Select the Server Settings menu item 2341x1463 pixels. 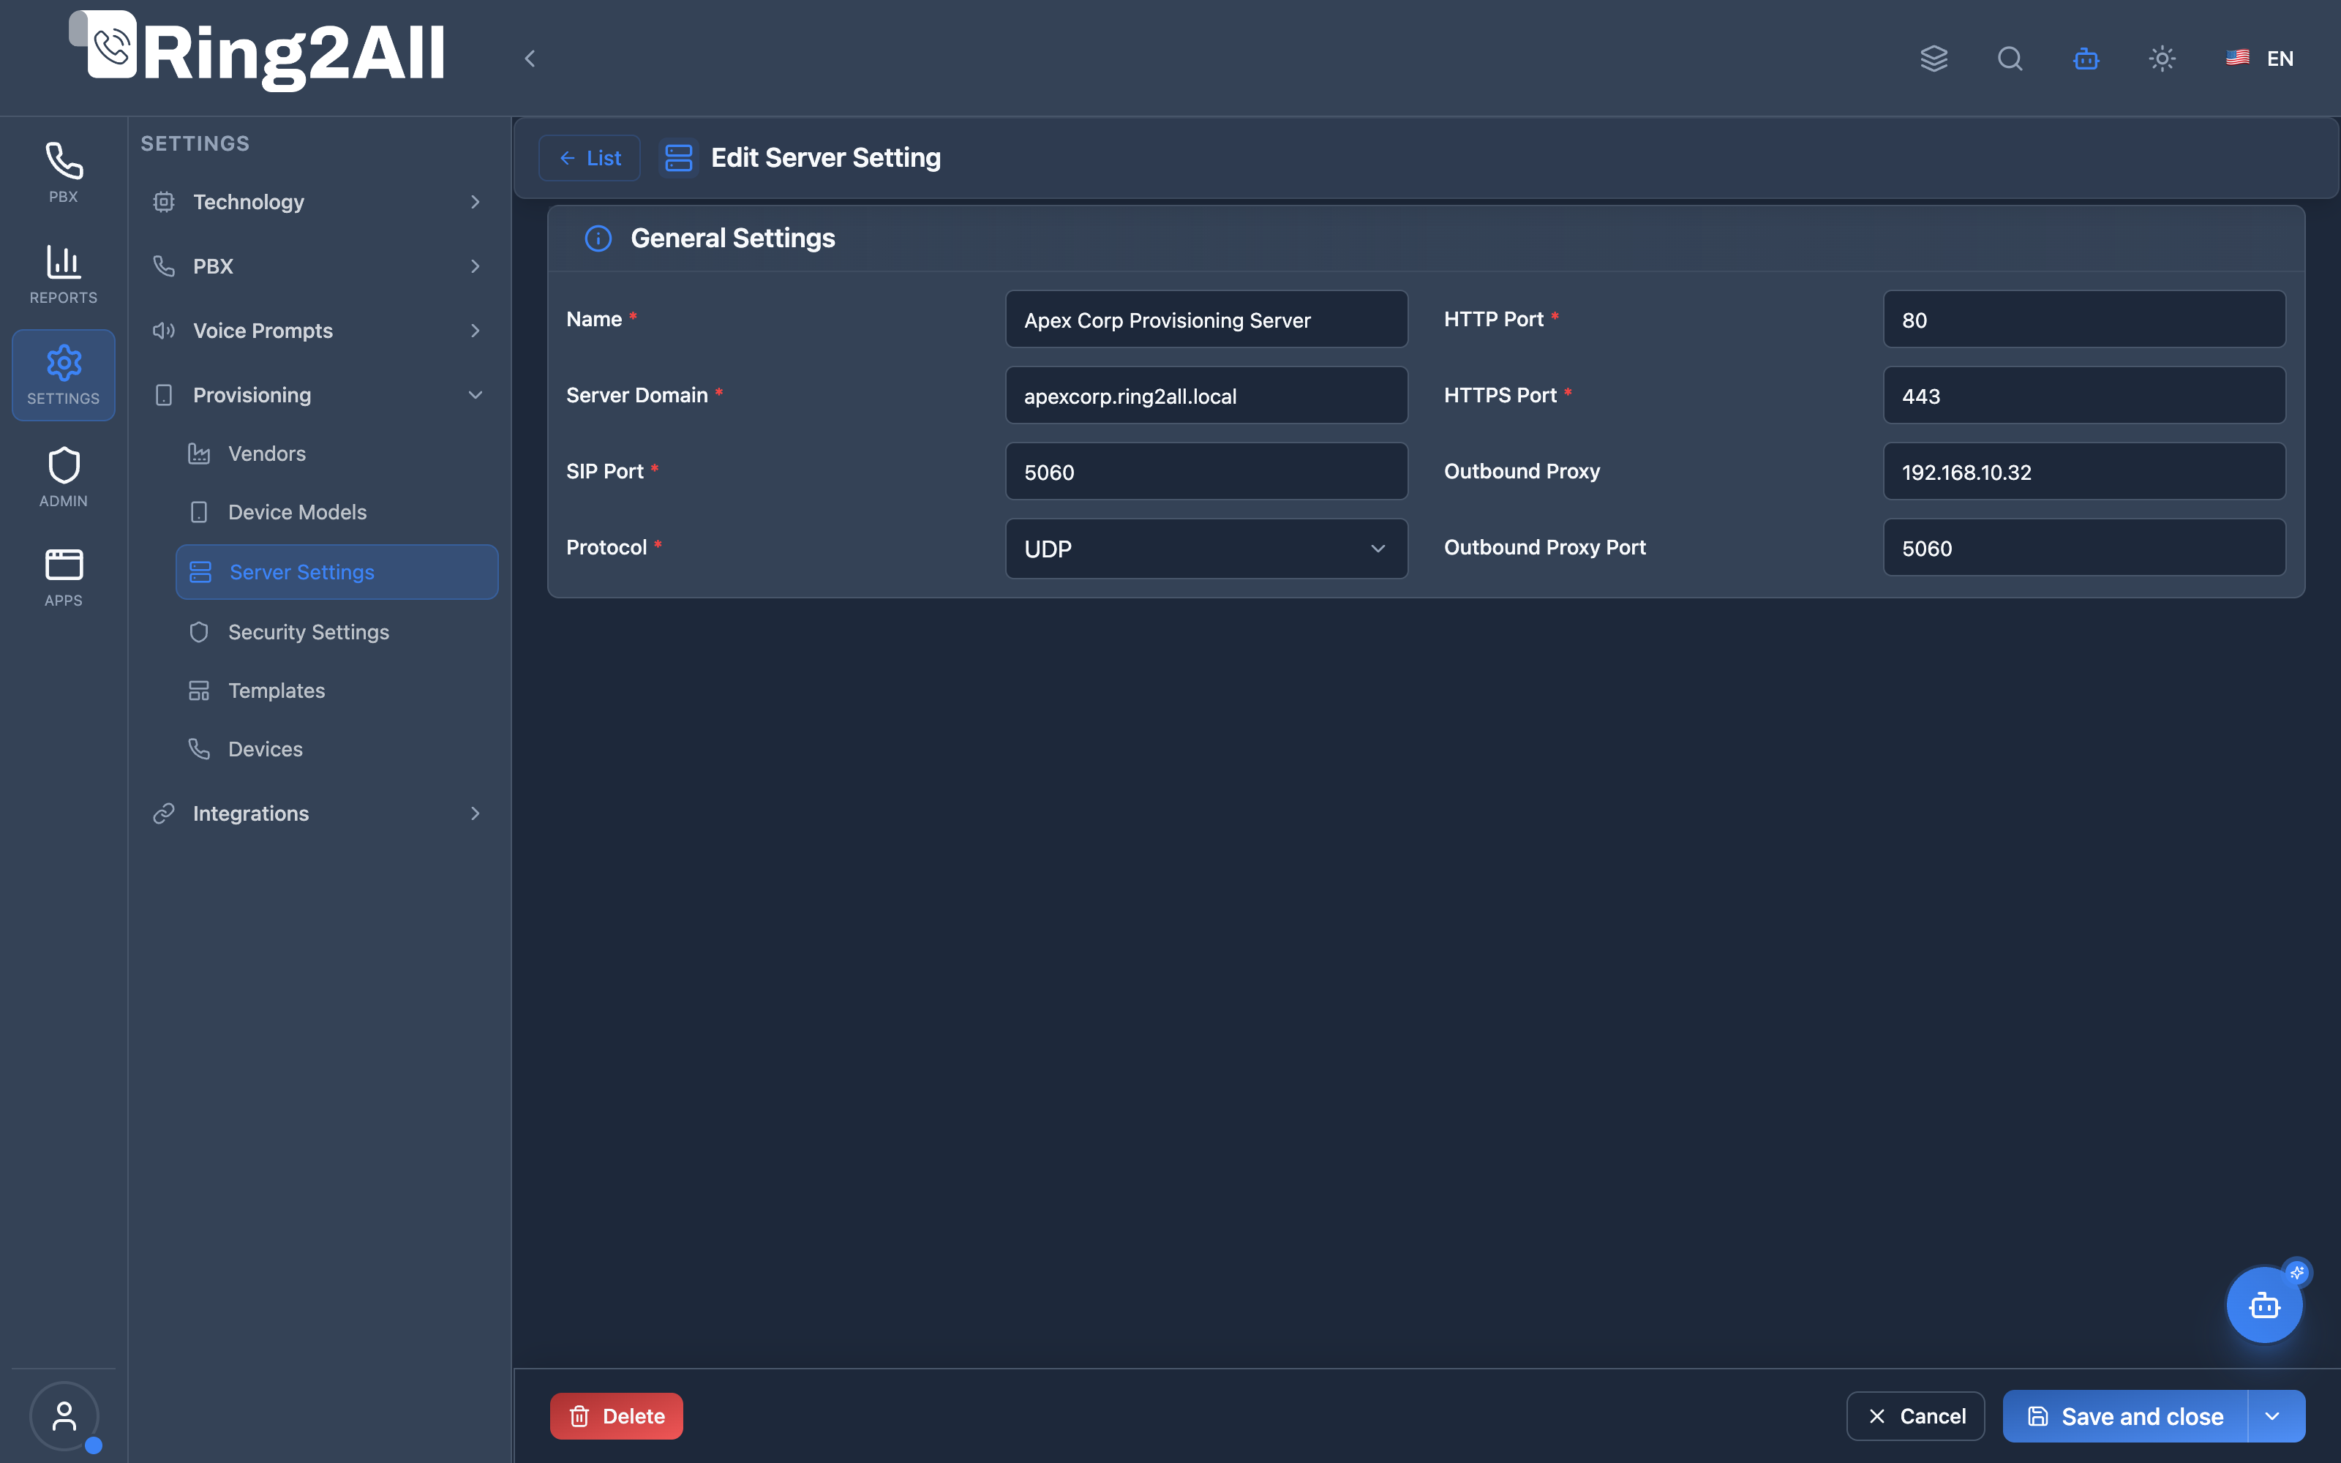pos(337,572)
